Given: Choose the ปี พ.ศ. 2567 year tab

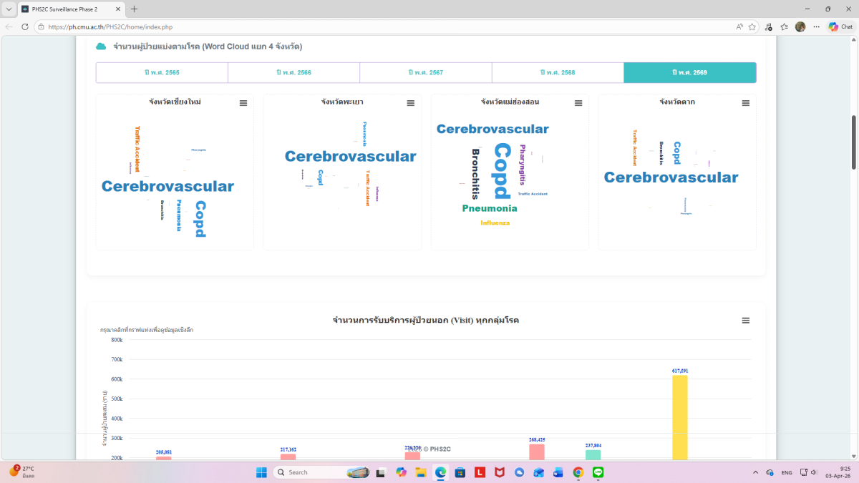Looking at the screenshot, I should (x=426, y=73).
